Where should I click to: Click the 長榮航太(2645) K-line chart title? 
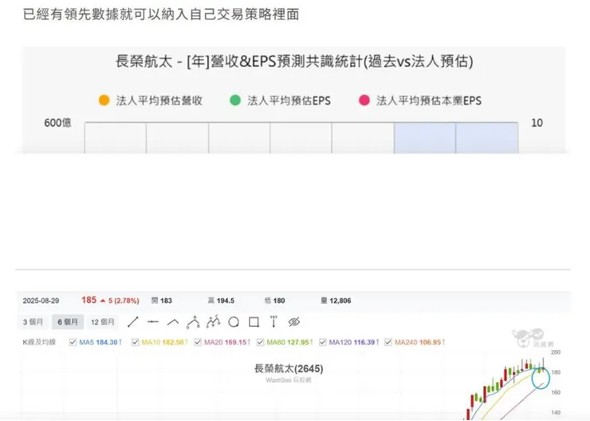(289, 368)
